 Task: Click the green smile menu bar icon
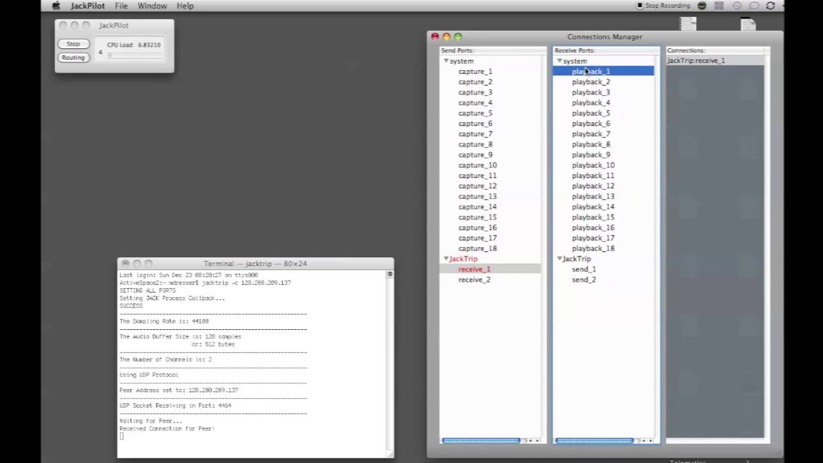(702, 6)
